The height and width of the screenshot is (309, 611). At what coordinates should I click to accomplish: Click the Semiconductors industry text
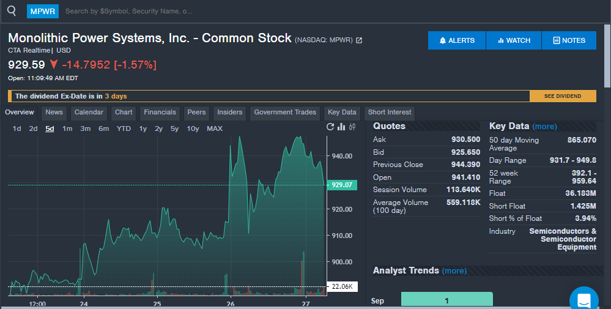pos(563,239)
